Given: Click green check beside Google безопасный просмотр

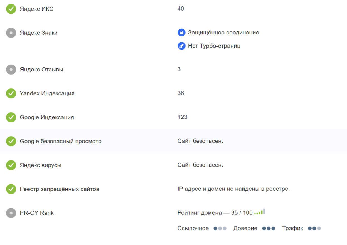Looking at the screenshot, I should [x=11, y=141].
